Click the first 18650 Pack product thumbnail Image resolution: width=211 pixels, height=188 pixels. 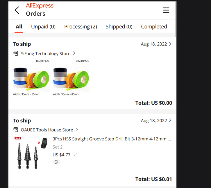pos(31,77)
